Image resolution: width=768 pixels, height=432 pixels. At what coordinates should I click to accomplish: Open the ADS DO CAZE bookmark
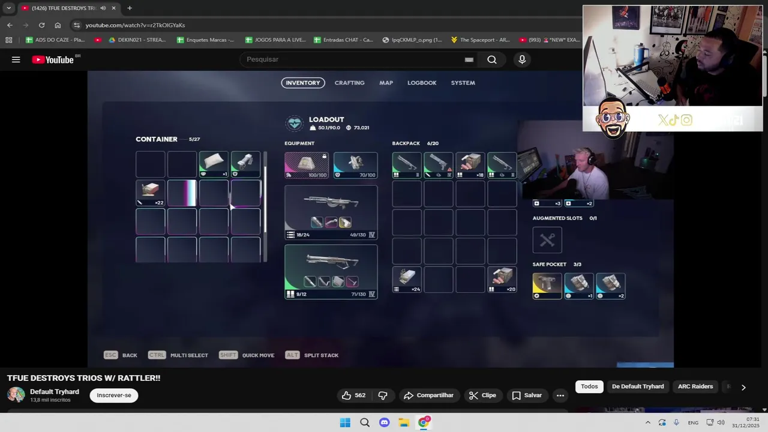coord(55,40)
